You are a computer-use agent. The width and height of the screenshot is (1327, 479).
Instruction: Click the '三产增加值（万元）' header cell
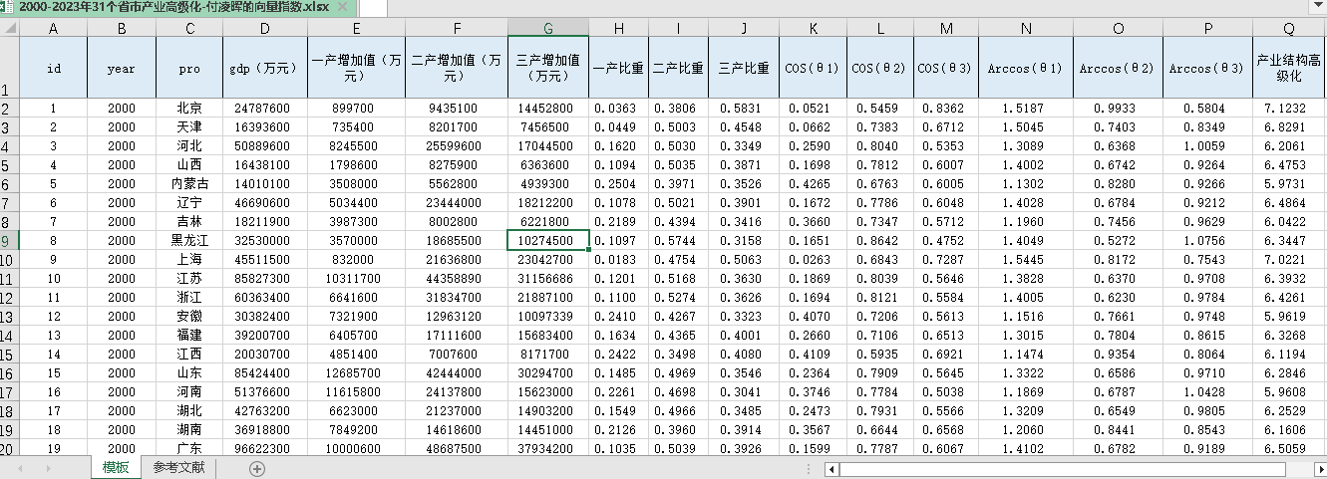tap(548, 68)
